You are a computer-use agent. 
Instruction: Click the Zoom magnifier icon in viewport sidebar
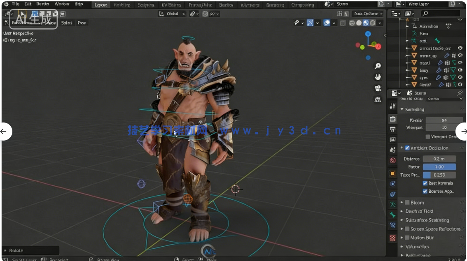(378, 65)
